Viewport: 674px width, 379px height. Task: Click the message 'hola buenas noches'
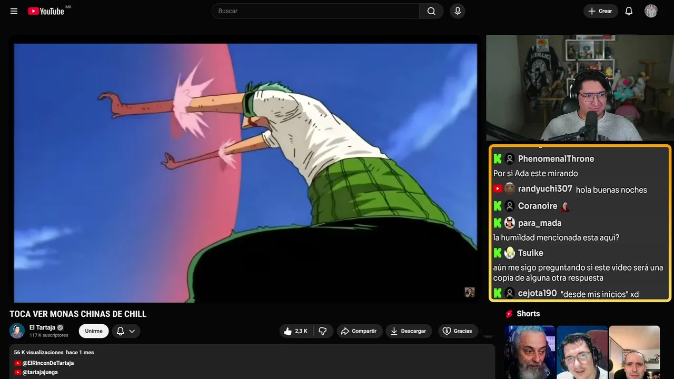coord(611,189)
